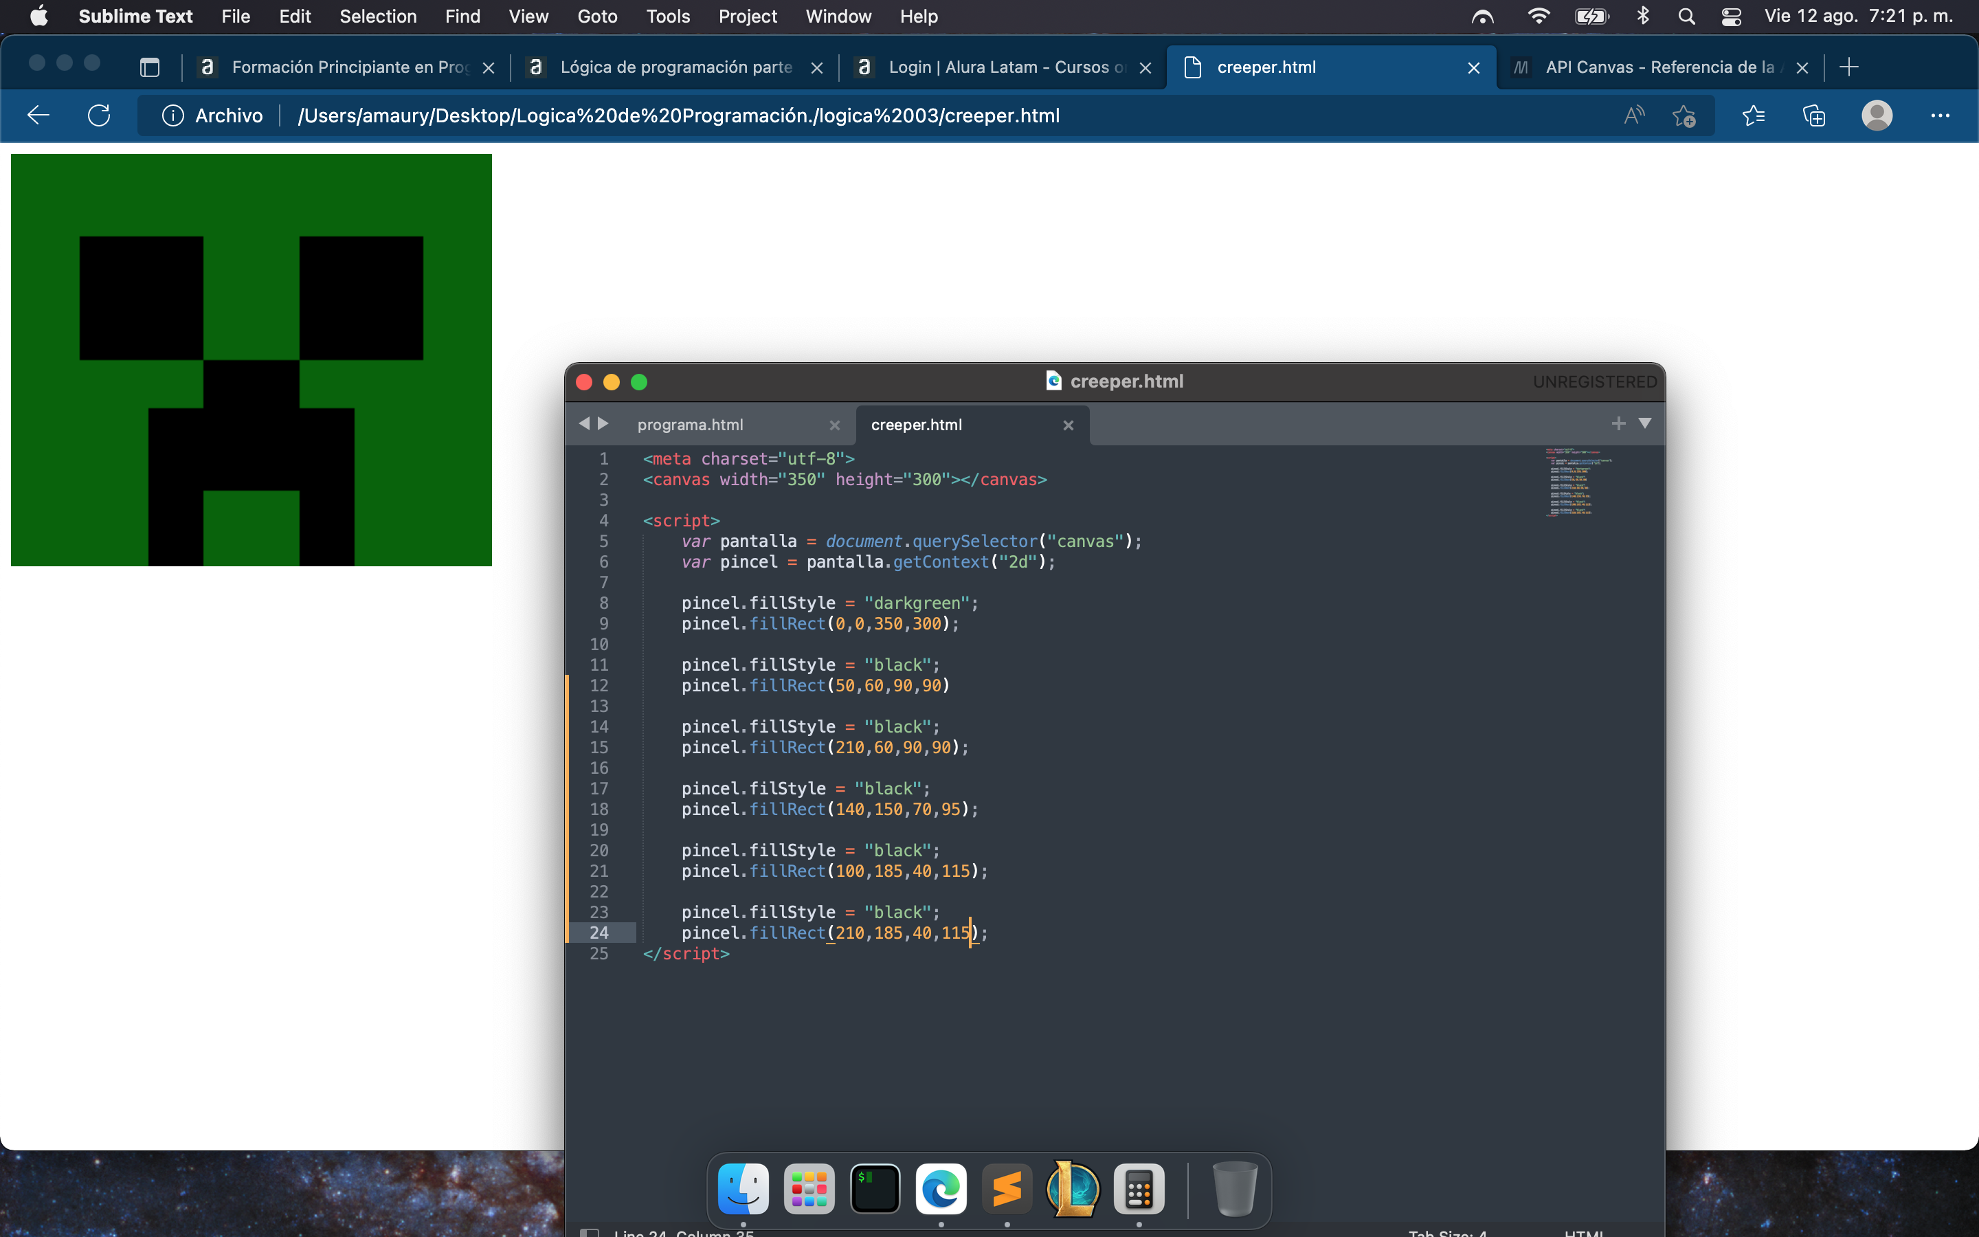Open Microsoft Edge from the Dock
The image size is (1979, 1237).
click(941, 1189)
